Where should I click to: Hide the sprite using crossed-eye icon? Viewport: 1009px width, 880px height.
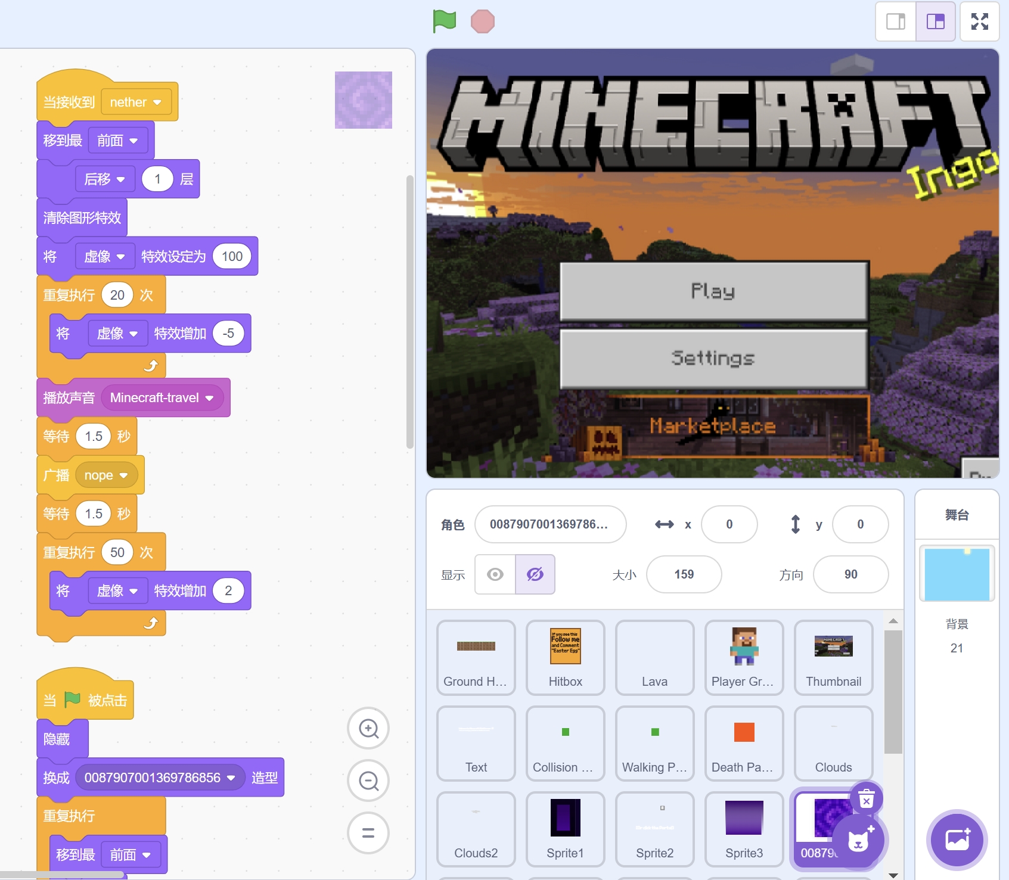pyautogui.click(x=535, y=574)
